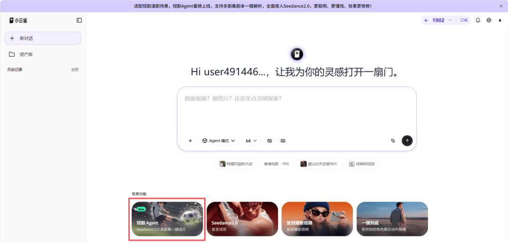Expand the 1902 credits dropdown
The image size is (508, 243).
coord(450,20)
